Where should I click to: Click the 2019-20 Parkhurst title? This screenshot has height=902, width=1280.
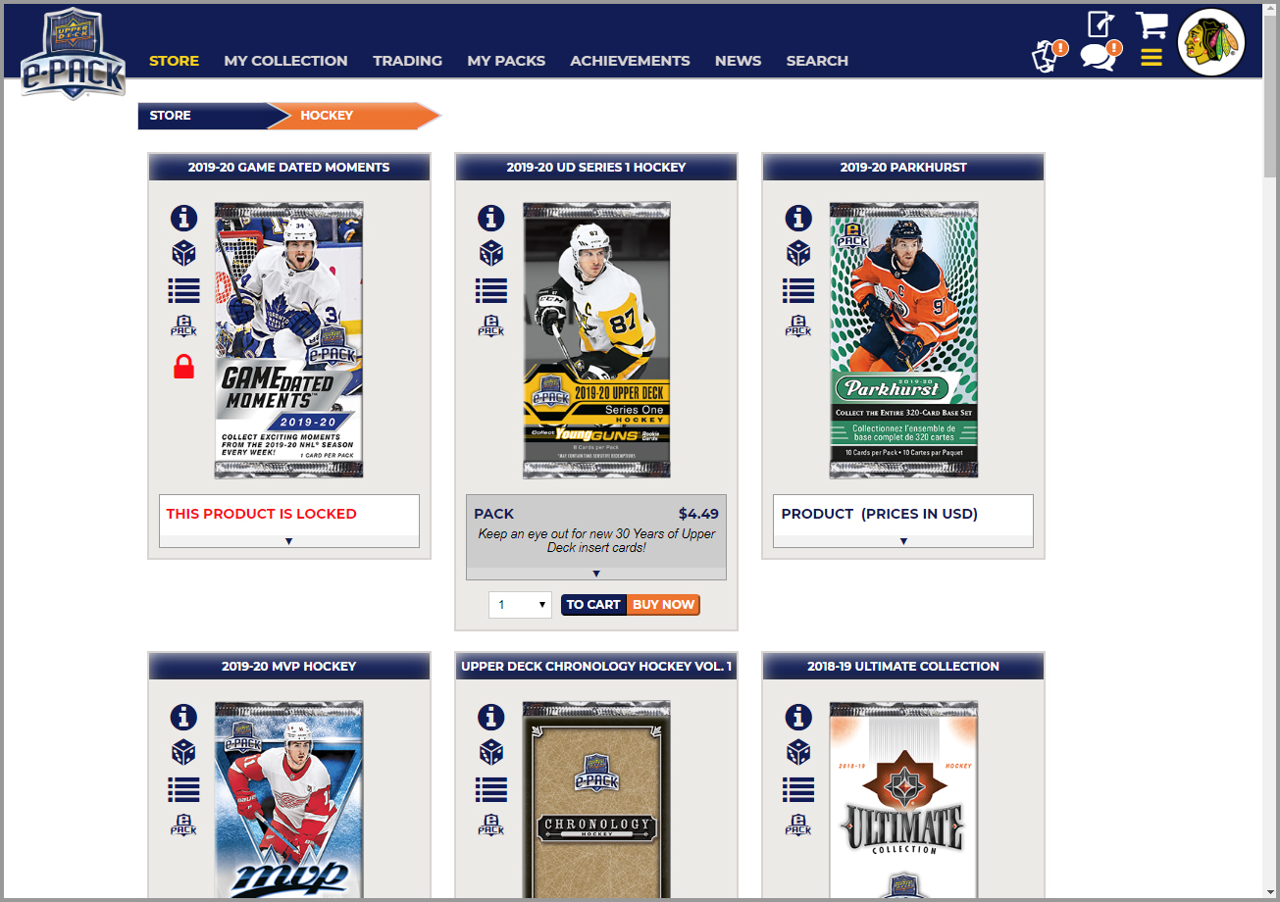(903, 168)
